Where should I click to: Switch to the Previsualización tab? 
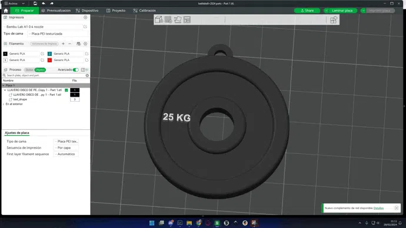(x=56, y=11)
